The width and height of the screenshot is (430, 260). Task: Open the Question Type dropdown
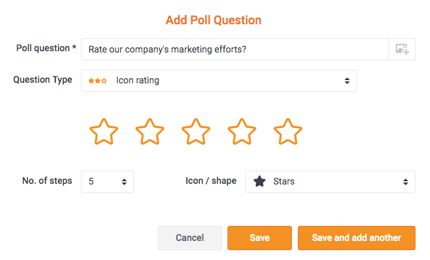[219, 81]
